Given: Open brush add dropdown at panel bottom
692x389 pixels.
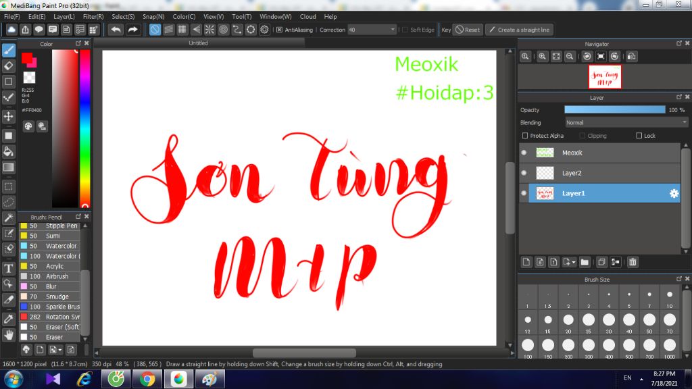Looking at the screenshot, I should click(x=55, y=350).
